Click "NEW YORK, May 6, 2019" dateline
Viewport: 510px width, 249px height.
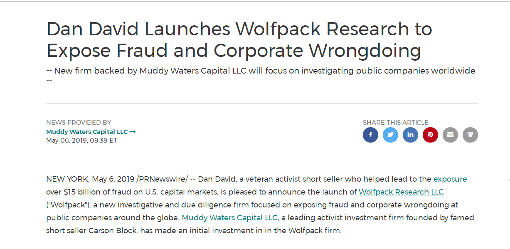coord(90,179)
